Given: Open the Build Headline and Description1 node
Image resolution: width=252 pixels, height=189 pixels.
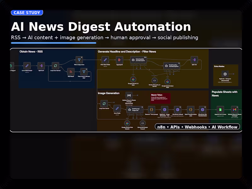Looking at the screenshot, I should 172,66.
